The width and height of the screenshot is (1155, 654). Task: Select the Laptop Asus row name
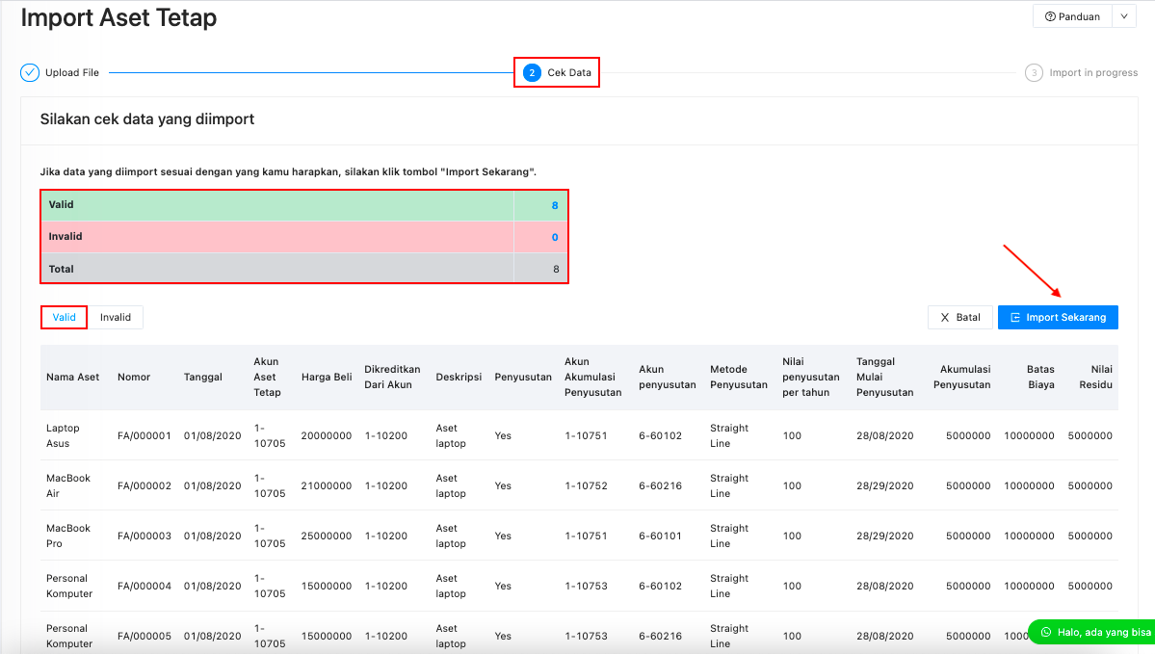(x=64, y=435)
